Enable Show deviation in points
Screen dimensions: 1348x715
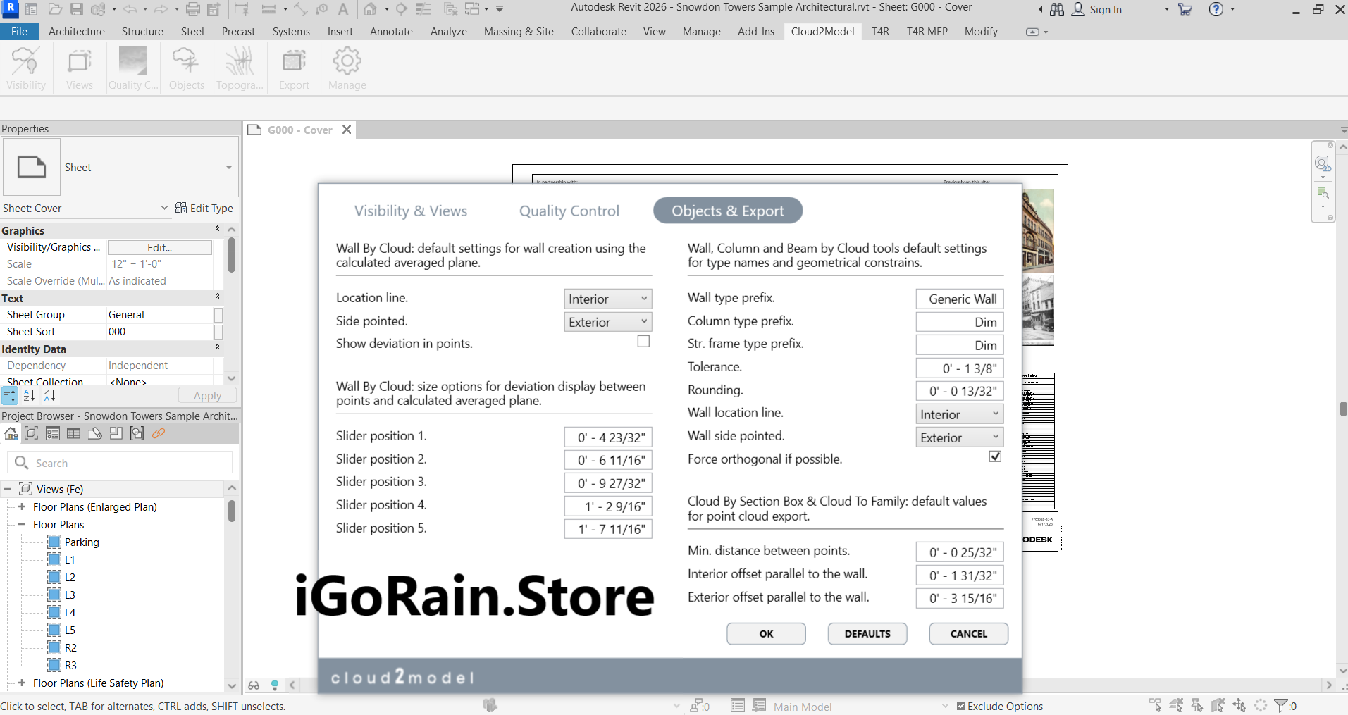(643, 341)
